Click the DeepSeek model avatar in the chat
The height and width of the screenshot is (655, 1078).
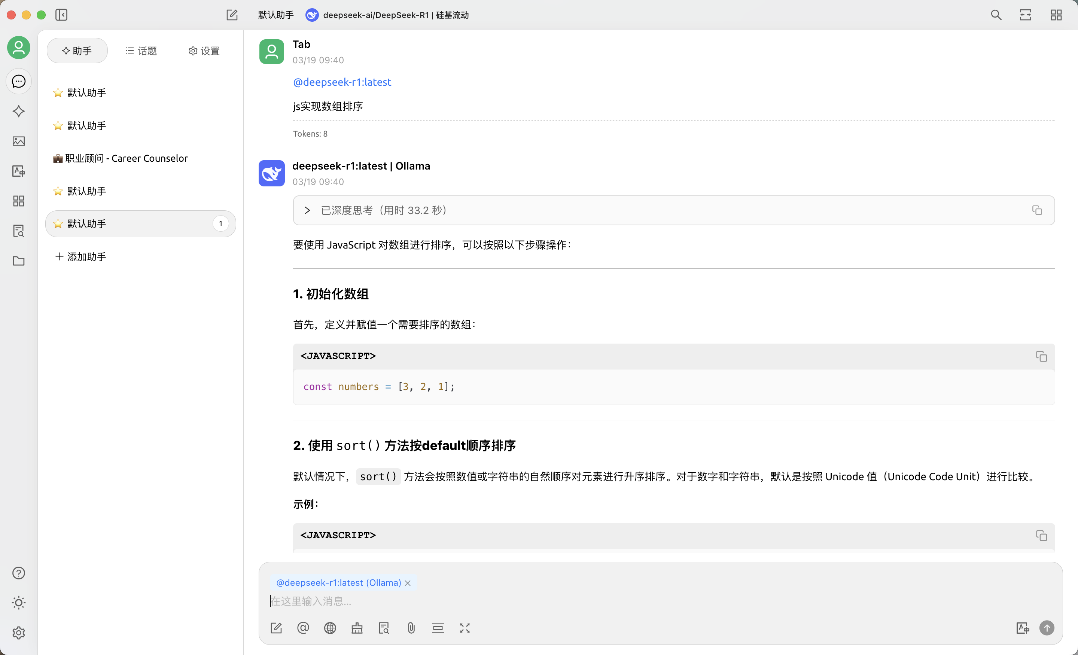point(272,173)
